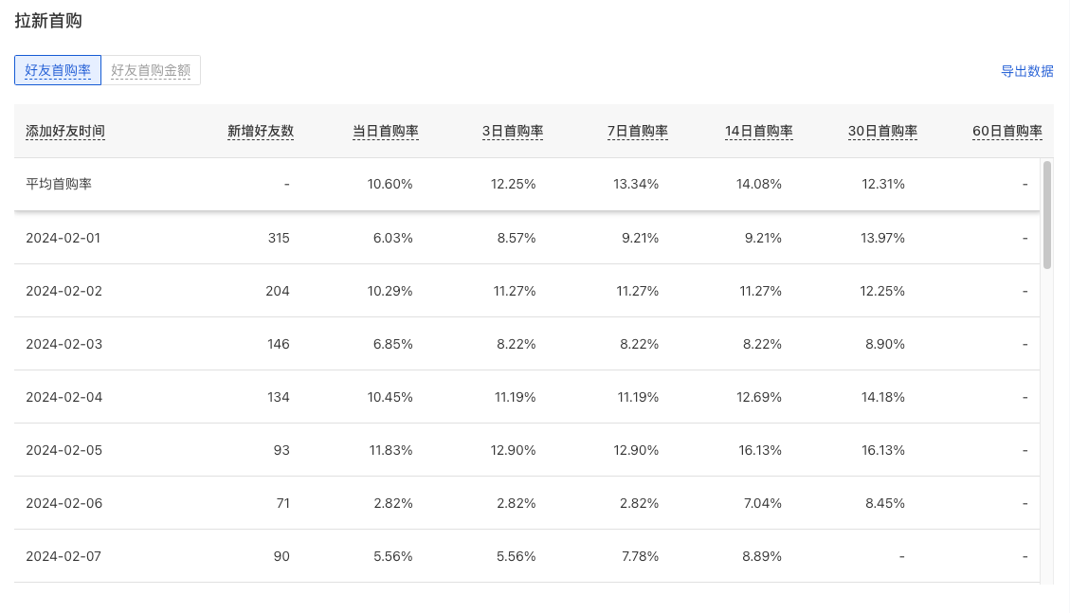Click the table's vertical scrollbar thumb

coord(1047,215)
